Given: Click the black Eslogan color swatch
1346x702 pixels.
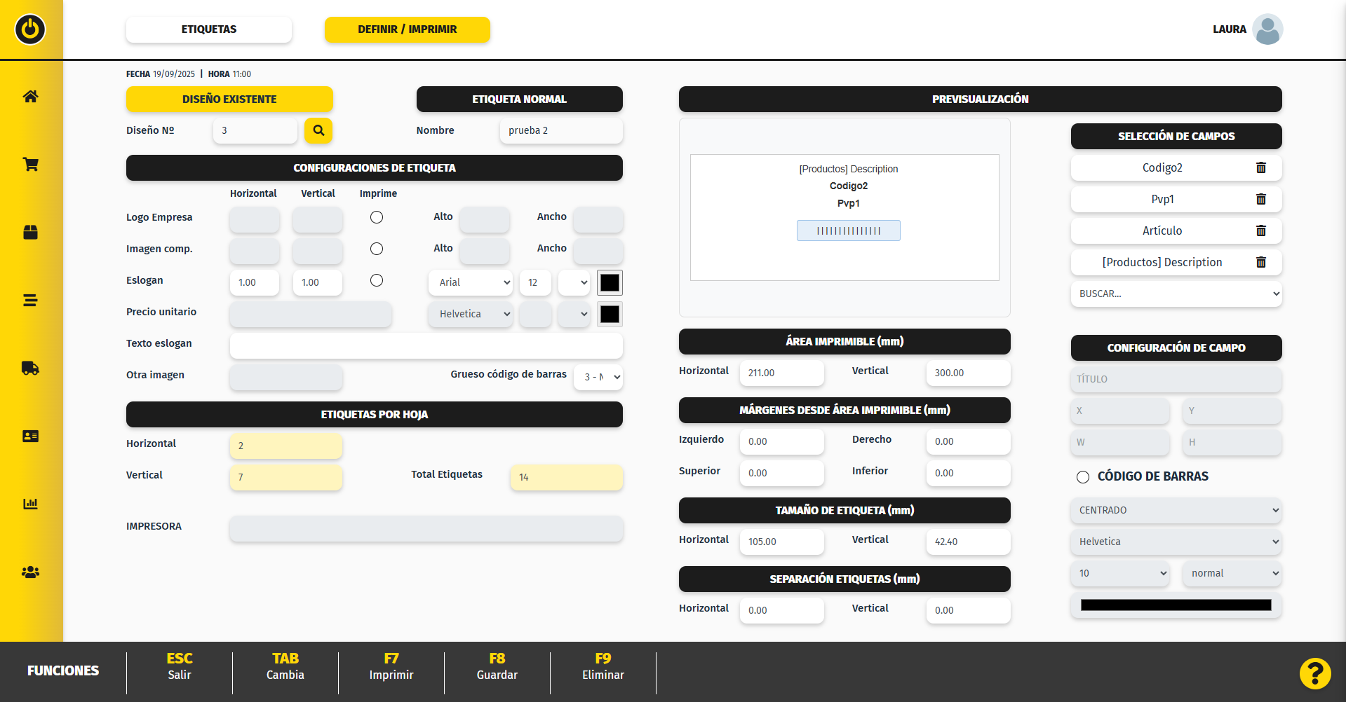Looking at the screenshot, I should click(610, 282).
